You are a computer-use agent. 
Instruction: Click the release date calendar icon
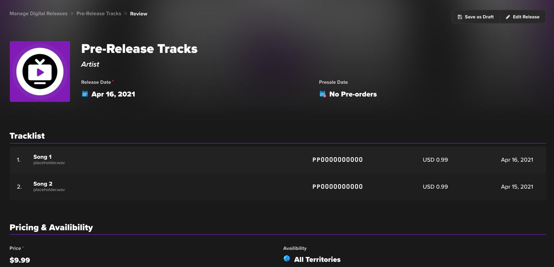click(x=85, y=94)
